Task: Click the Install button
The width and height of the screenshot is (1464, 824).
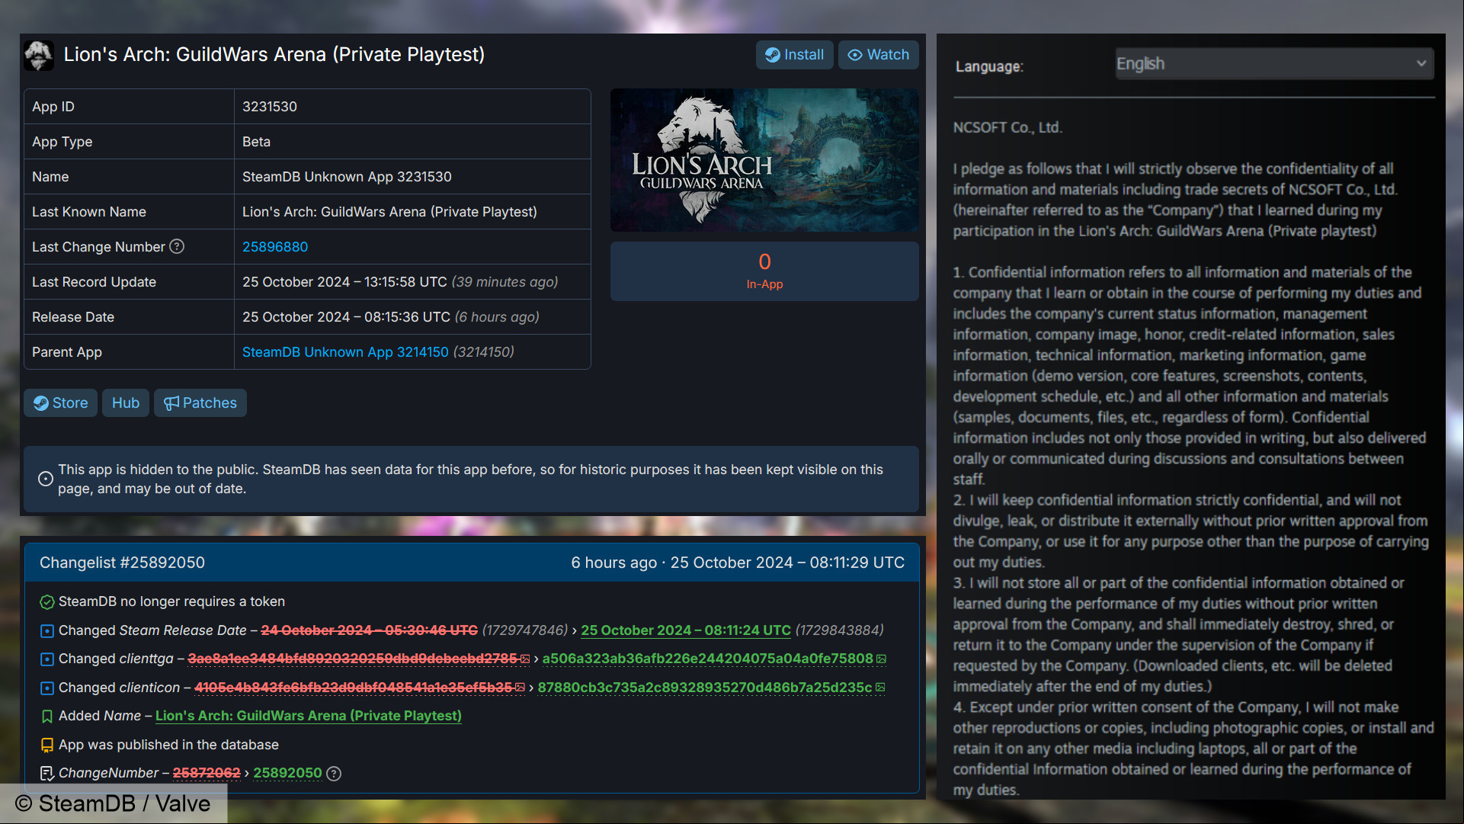Action: [794, 55]
